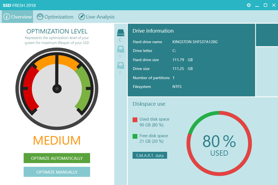Image resolution: width=278 pixels, height=185 pixels.
Task: Select the E: drive icon
Action: pyautogui.click(x=121, y=66)
